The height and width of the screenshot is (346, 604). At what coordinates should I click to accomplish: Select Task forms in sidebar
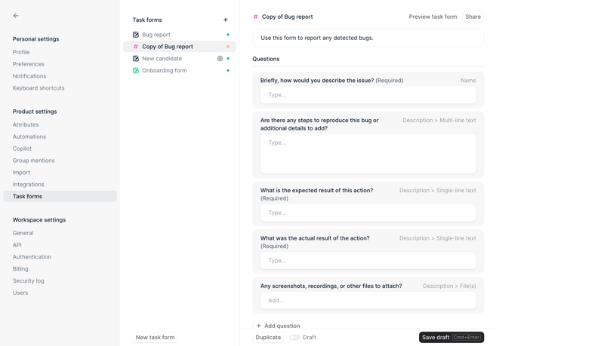pyautogui.click(x=60, y=196)
